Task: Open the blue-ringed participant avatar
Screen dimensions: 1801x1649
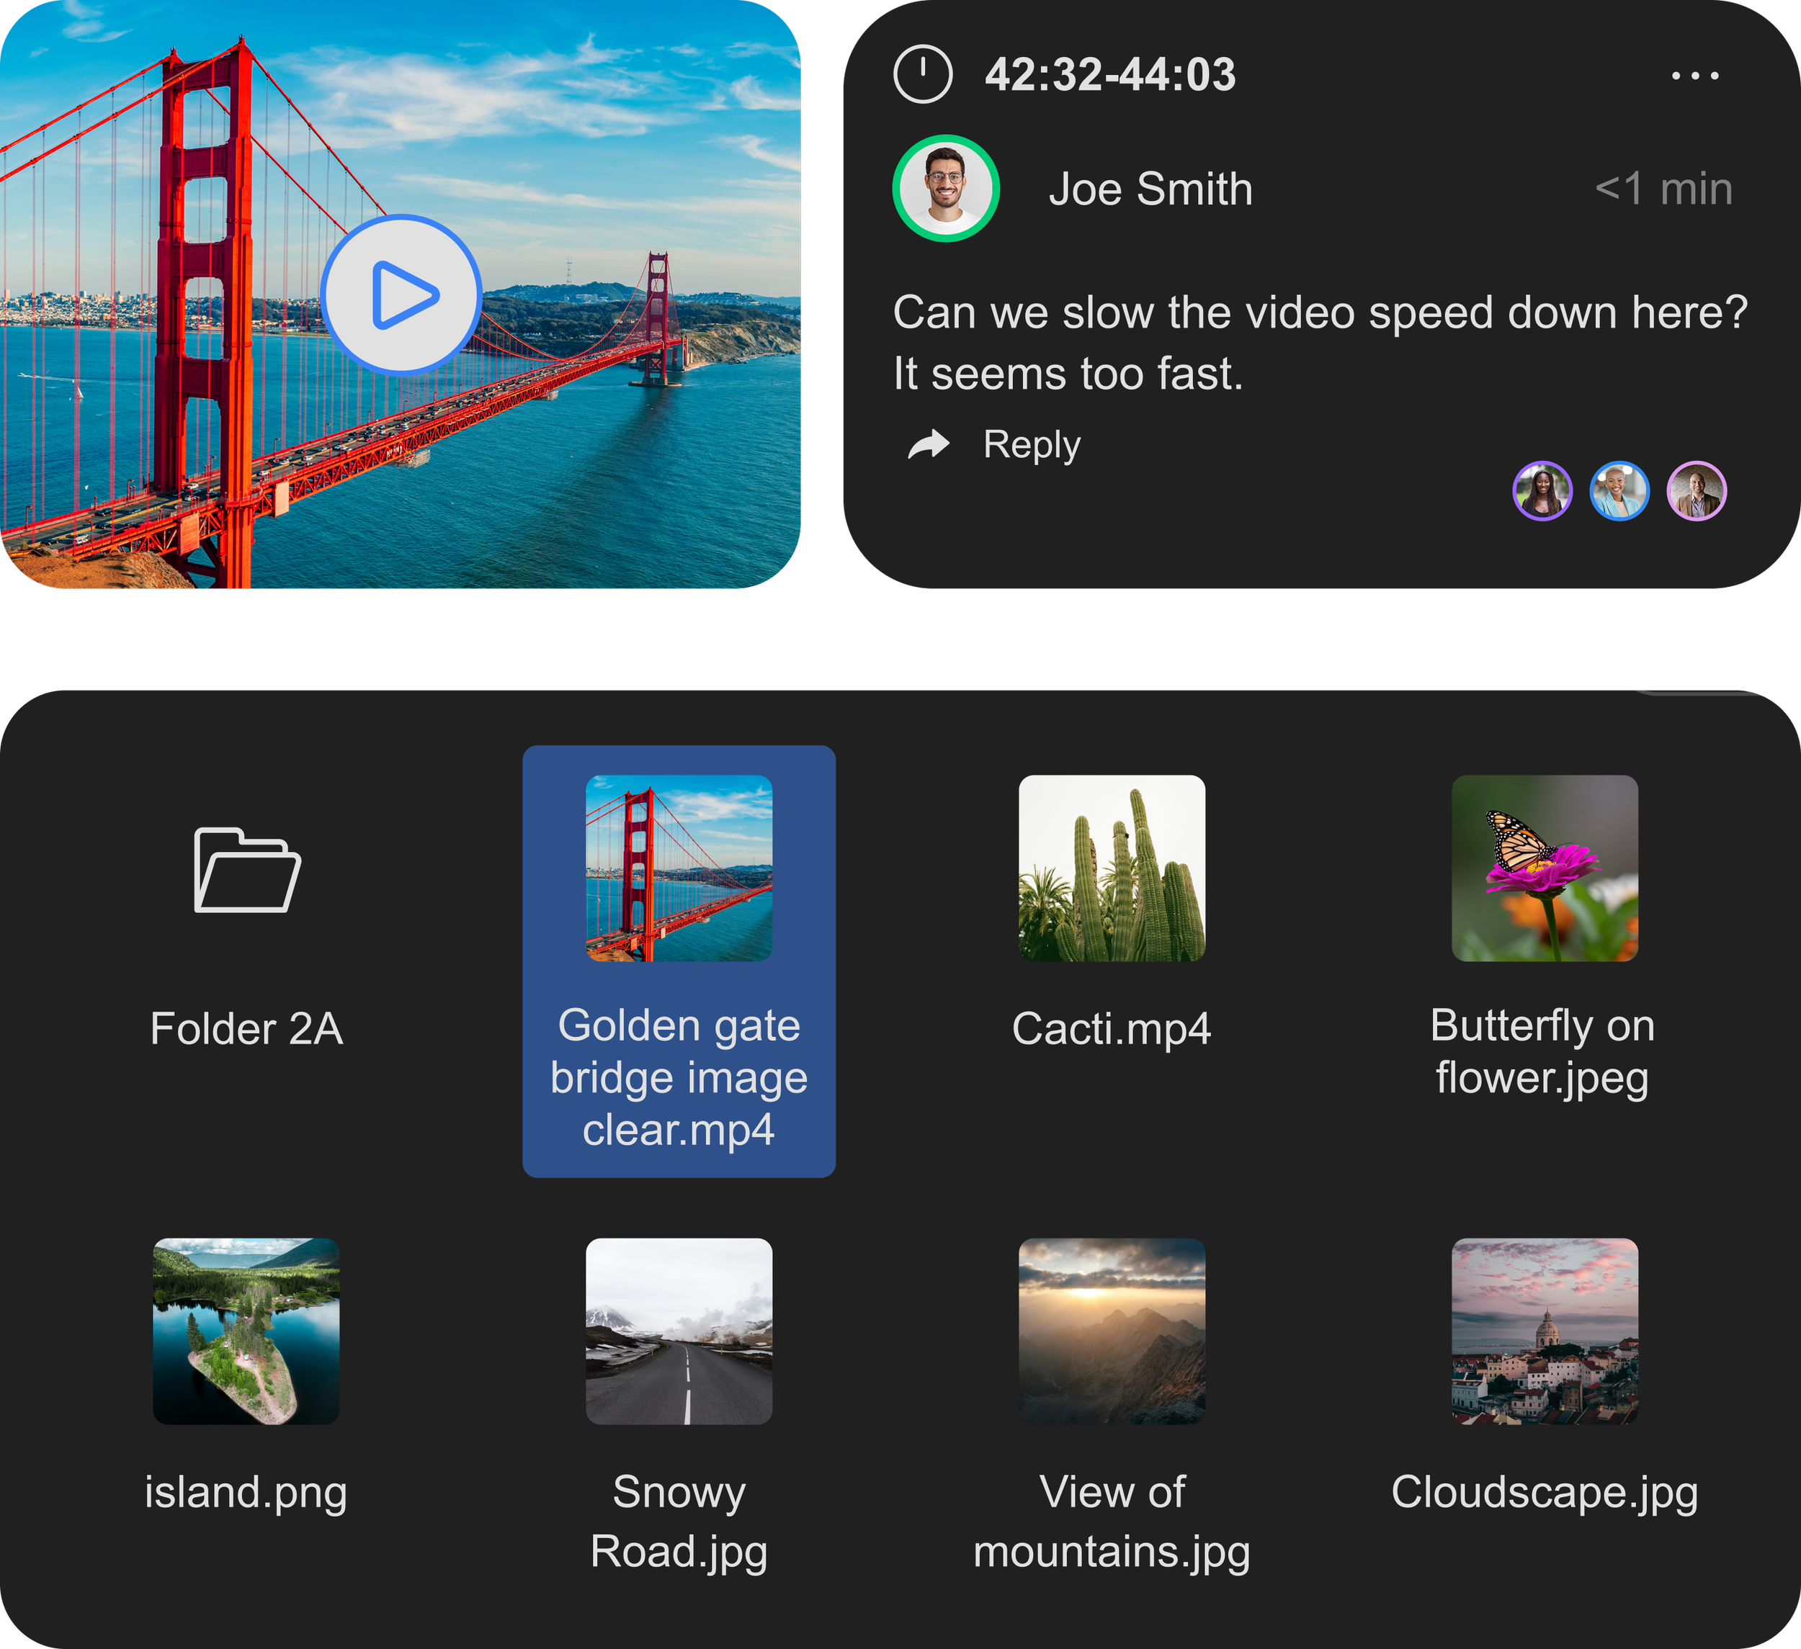Action: click(1619, 490)
